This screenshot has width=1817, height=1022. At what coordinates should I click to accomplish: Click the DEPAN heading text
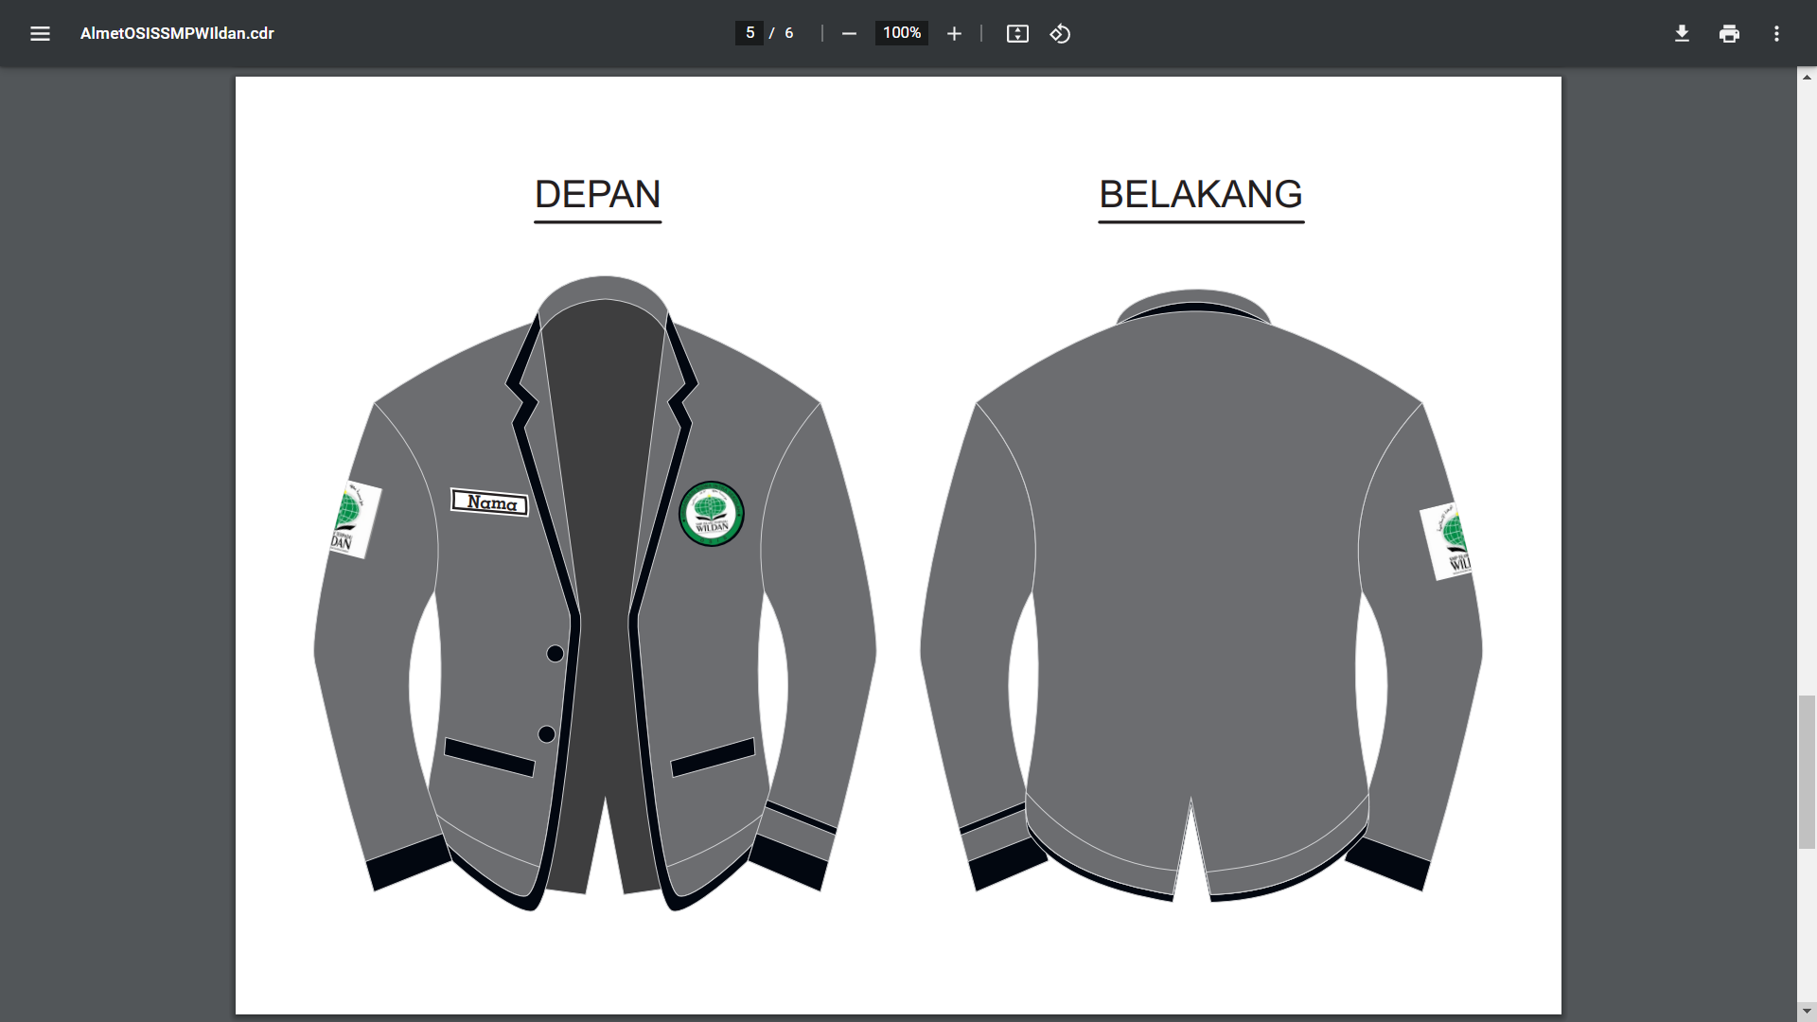pos(597,195)
